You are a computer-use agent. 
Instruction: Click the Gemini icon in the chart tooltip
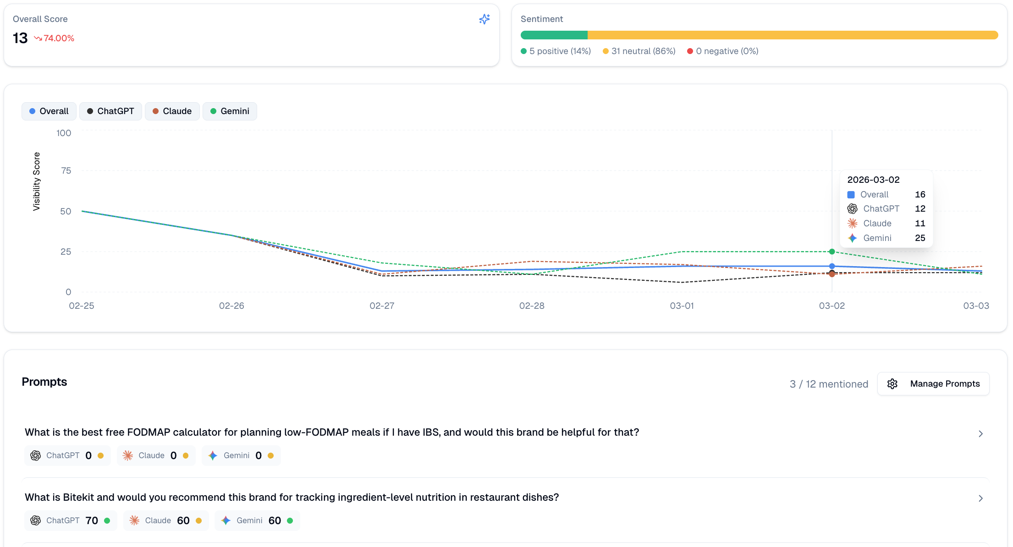[x=852, y=238]
